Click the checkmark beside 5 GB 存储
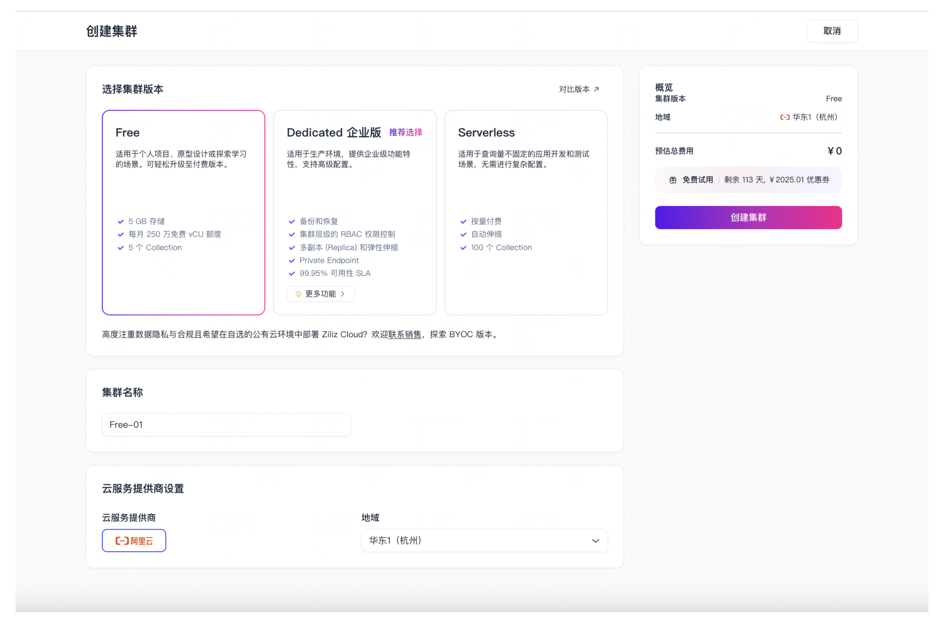Screen dimensions: 944x623 pyautogui.click(x=120, y=221)
